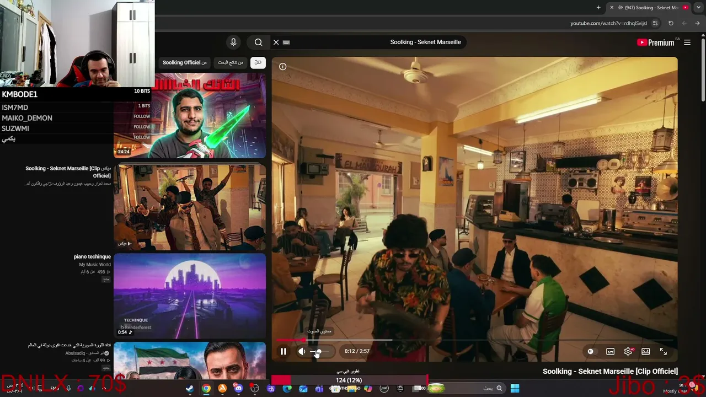Click the youtube.com address bar
This screenshot has width=706, height=397.
pyautogui.click(x=609, y=23)
